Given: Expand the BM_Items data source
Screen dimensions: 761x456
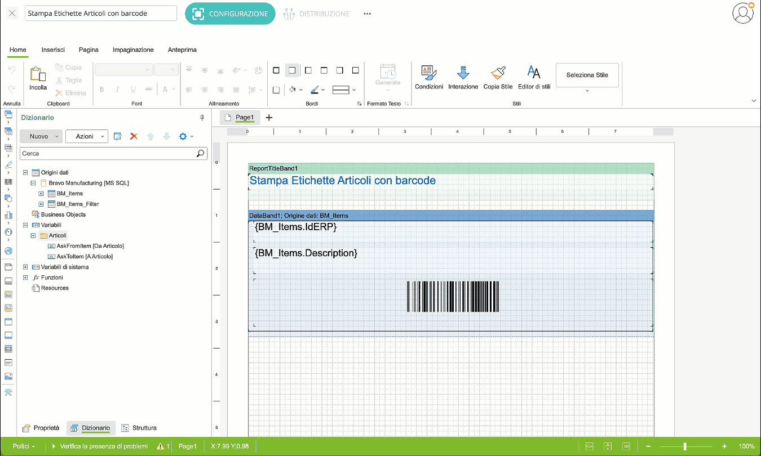Looking at the screenshot, I should [41, 194].
